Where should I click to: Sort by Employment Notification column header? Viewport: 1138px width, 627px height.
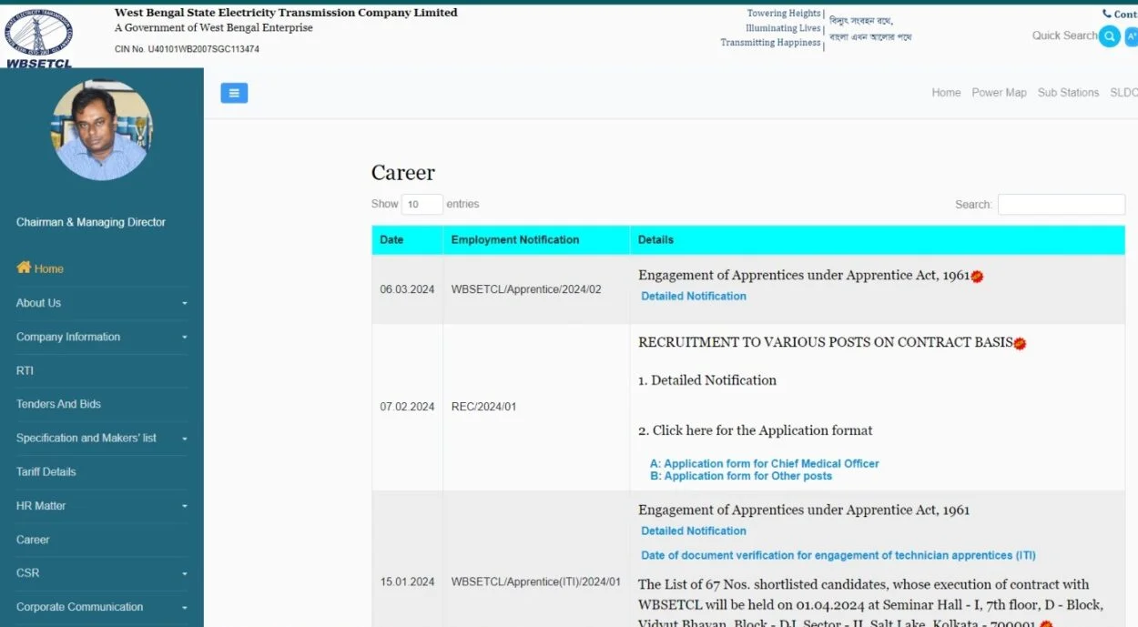tap(536, 240)
